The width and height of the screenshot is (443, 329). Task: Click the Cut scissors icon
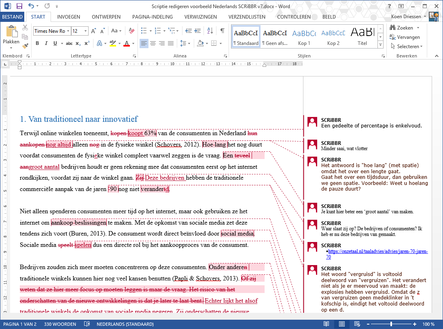[25, 28]
